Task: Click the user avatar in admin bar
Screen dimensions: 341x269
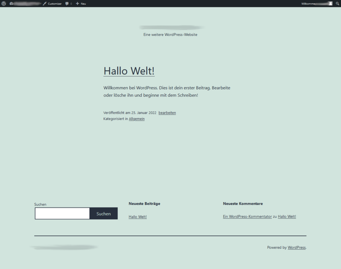Action: 331,3
